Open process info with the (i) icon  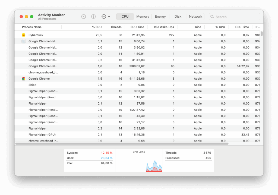93,17
